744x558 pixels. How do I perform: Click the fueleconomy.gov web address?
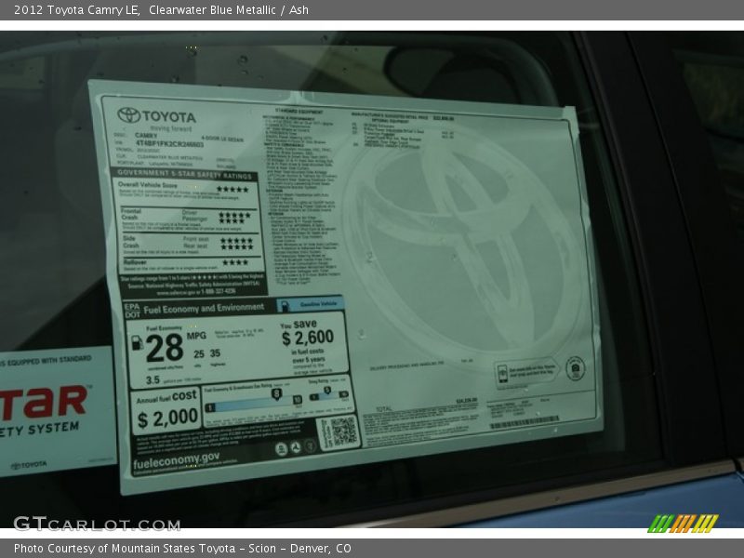click(x=177, y=457)
